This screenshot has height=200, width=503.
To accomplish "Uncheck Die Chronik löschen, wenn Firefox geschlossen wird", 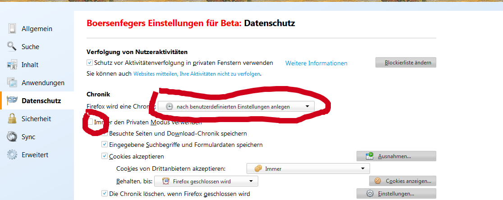I will (x=105, y=194).
